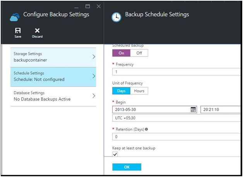Image resolution: width=243 pixels, height=177 pixels.
Task: Toggle Keep at least one backup checkbox
Action: 115,155
